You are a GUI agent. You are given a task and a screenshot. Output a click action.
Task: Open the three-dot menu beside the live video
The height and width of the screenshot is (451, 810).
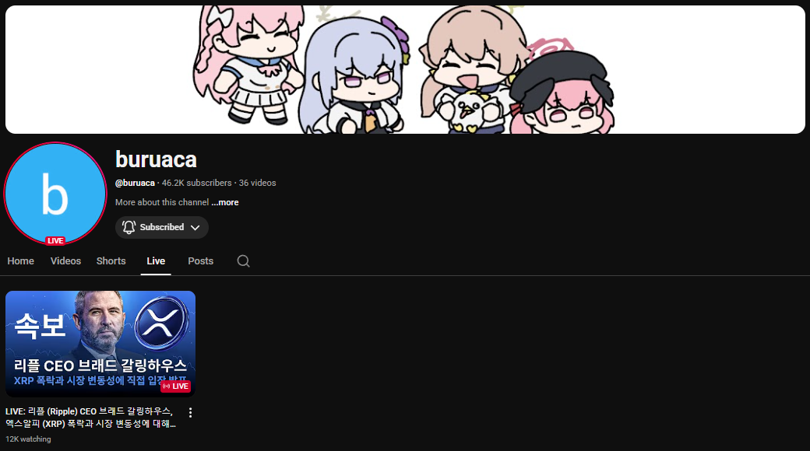pyautogui.click(x=190, y=412)
